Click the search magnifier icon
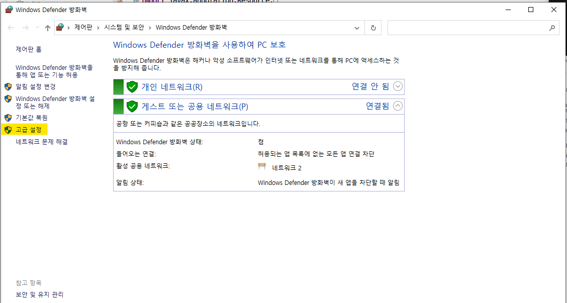The width and height of the screenshot is (567, 303). [x=552, y=28]
